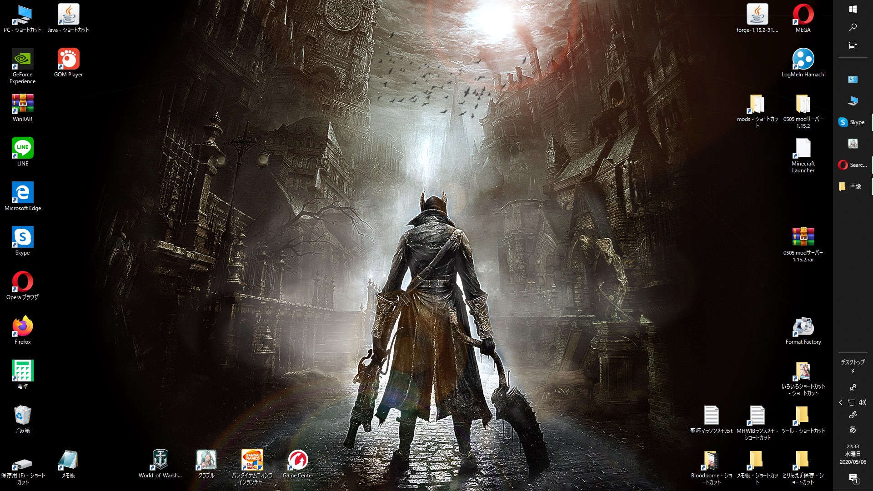The image size is (873, 491).
Task: Open the clock showing 22:33
Action: 853,454
